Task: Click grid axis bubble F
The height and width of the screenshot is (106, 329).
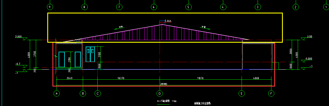Action: pyautogui.click(x=271, y=93)
